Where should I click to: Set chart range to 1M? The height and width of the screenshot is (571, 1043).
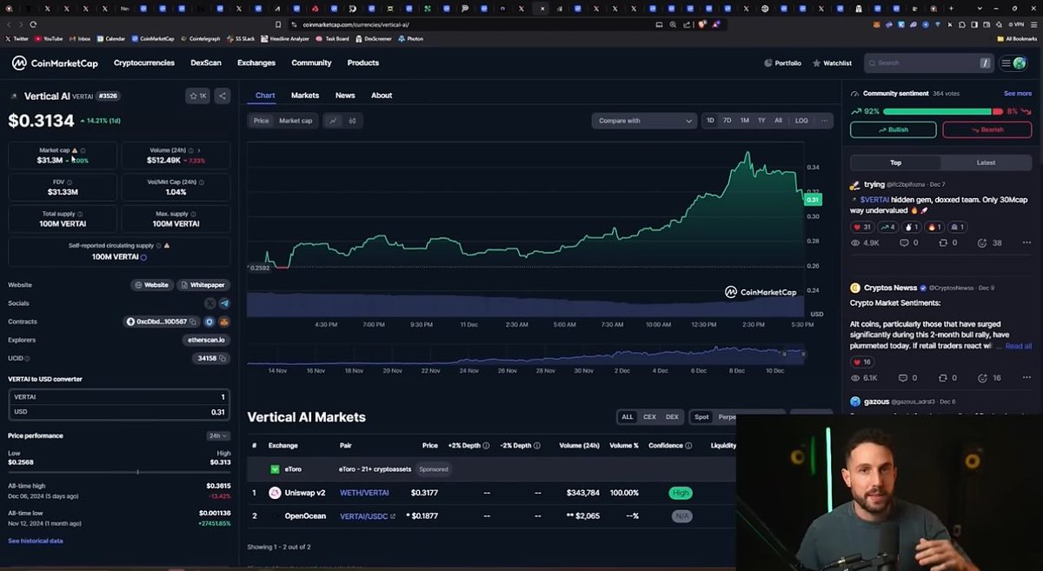(745, 121)
